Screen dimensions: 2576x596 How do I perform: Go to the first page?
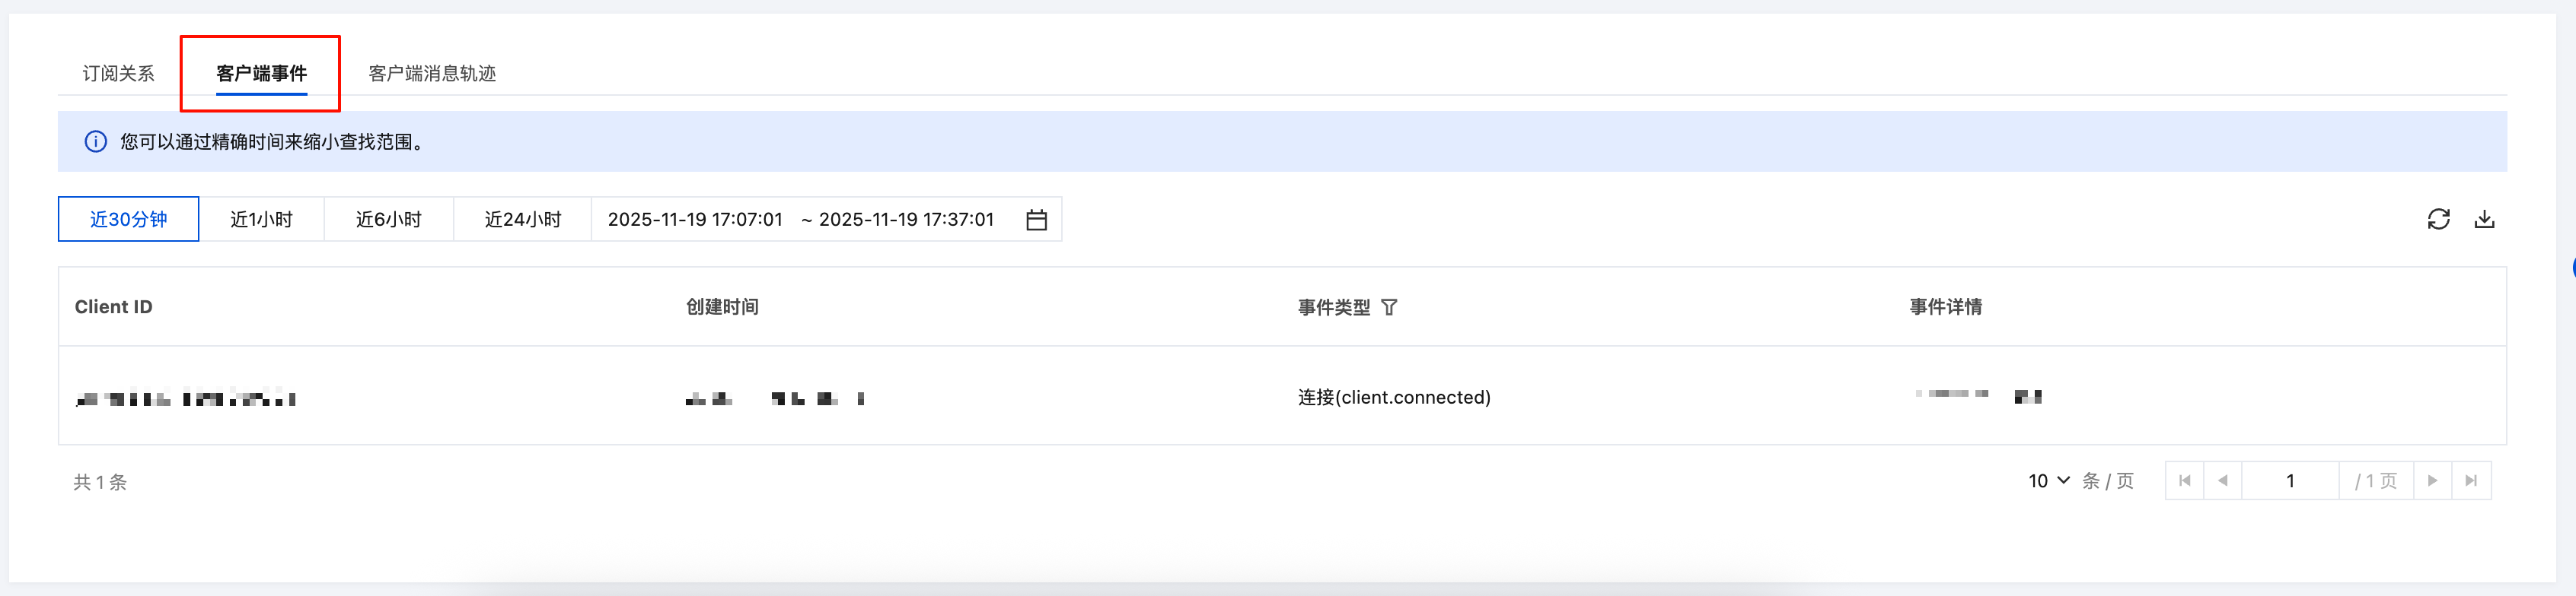(2185, 481)
